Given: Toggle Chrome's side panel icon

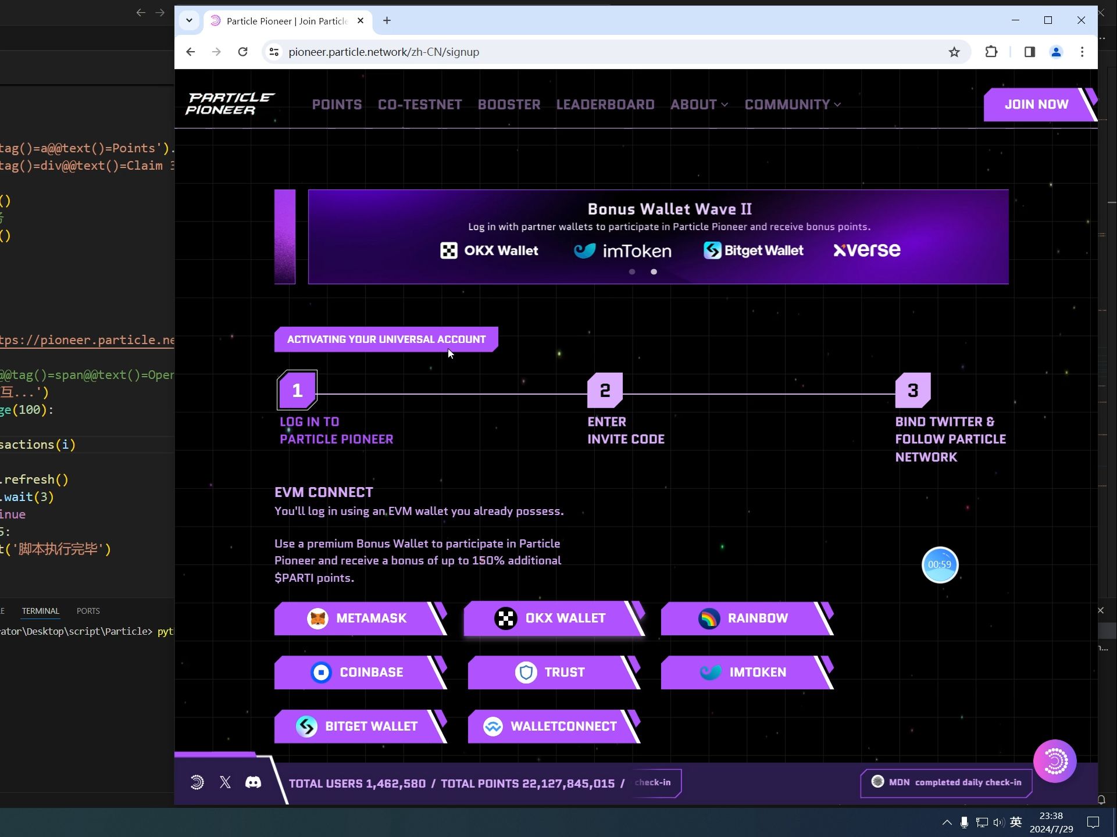Looking at the screenshot, I should tap(1029, 52).
